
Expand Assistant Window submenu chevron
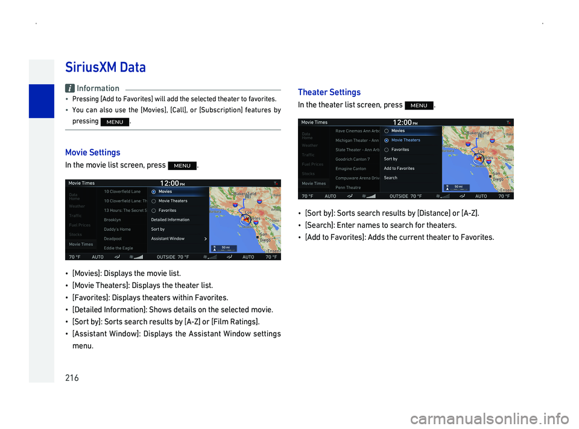[205, 239]
